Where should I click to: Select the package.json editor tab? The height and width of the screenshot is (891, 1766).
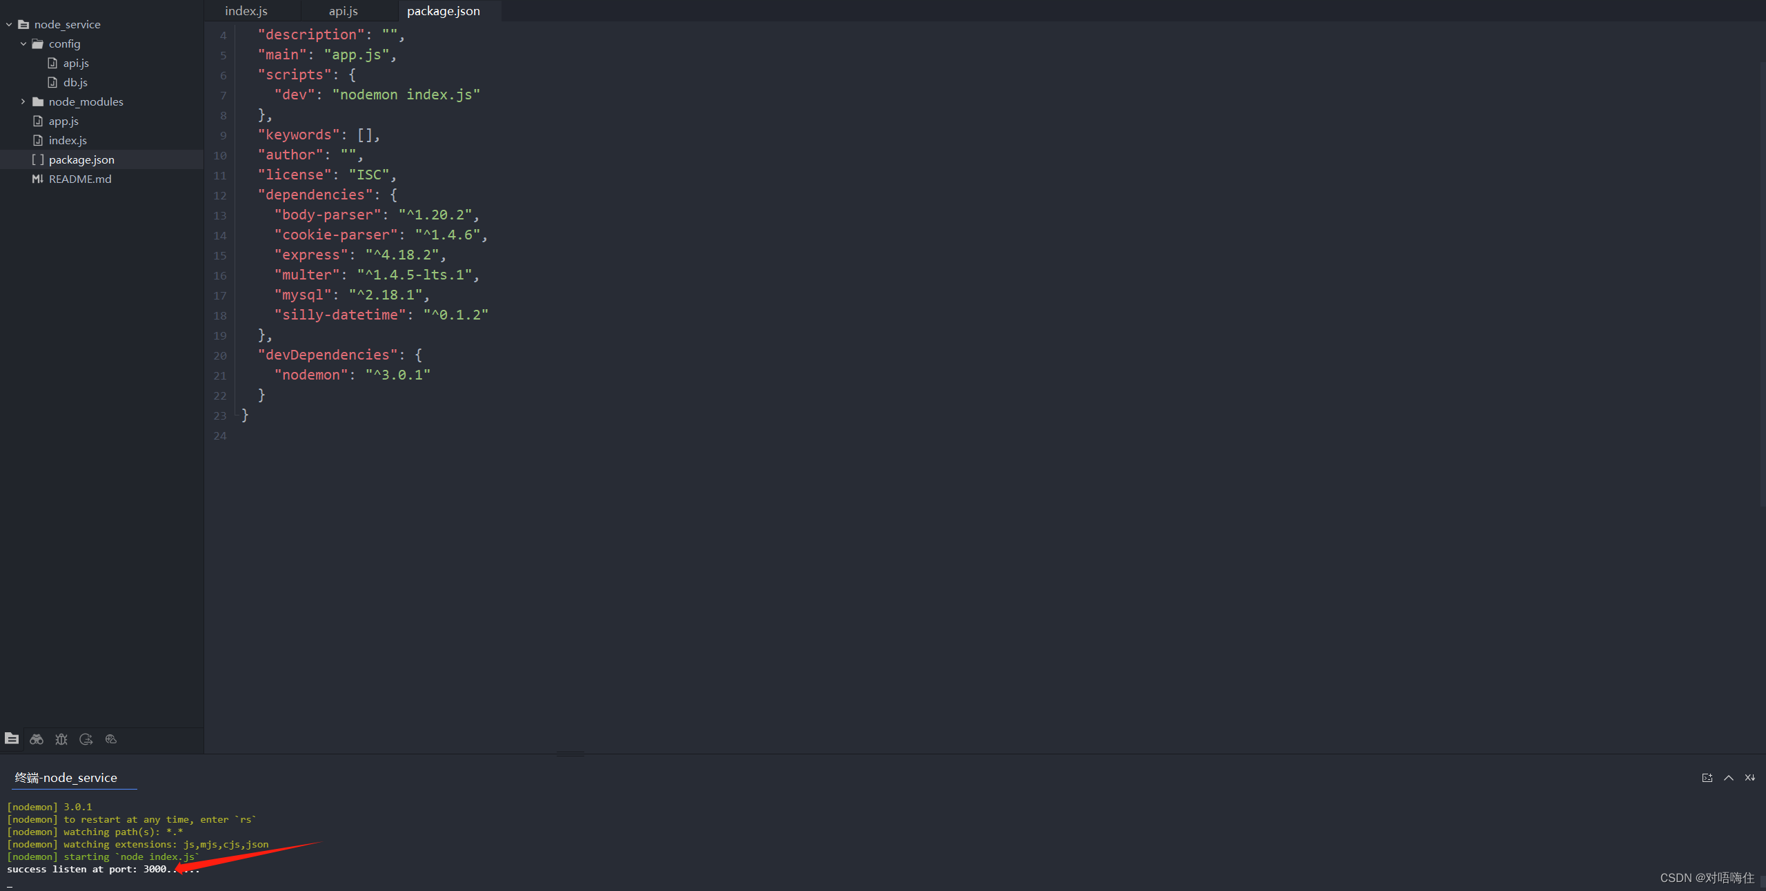444,11
